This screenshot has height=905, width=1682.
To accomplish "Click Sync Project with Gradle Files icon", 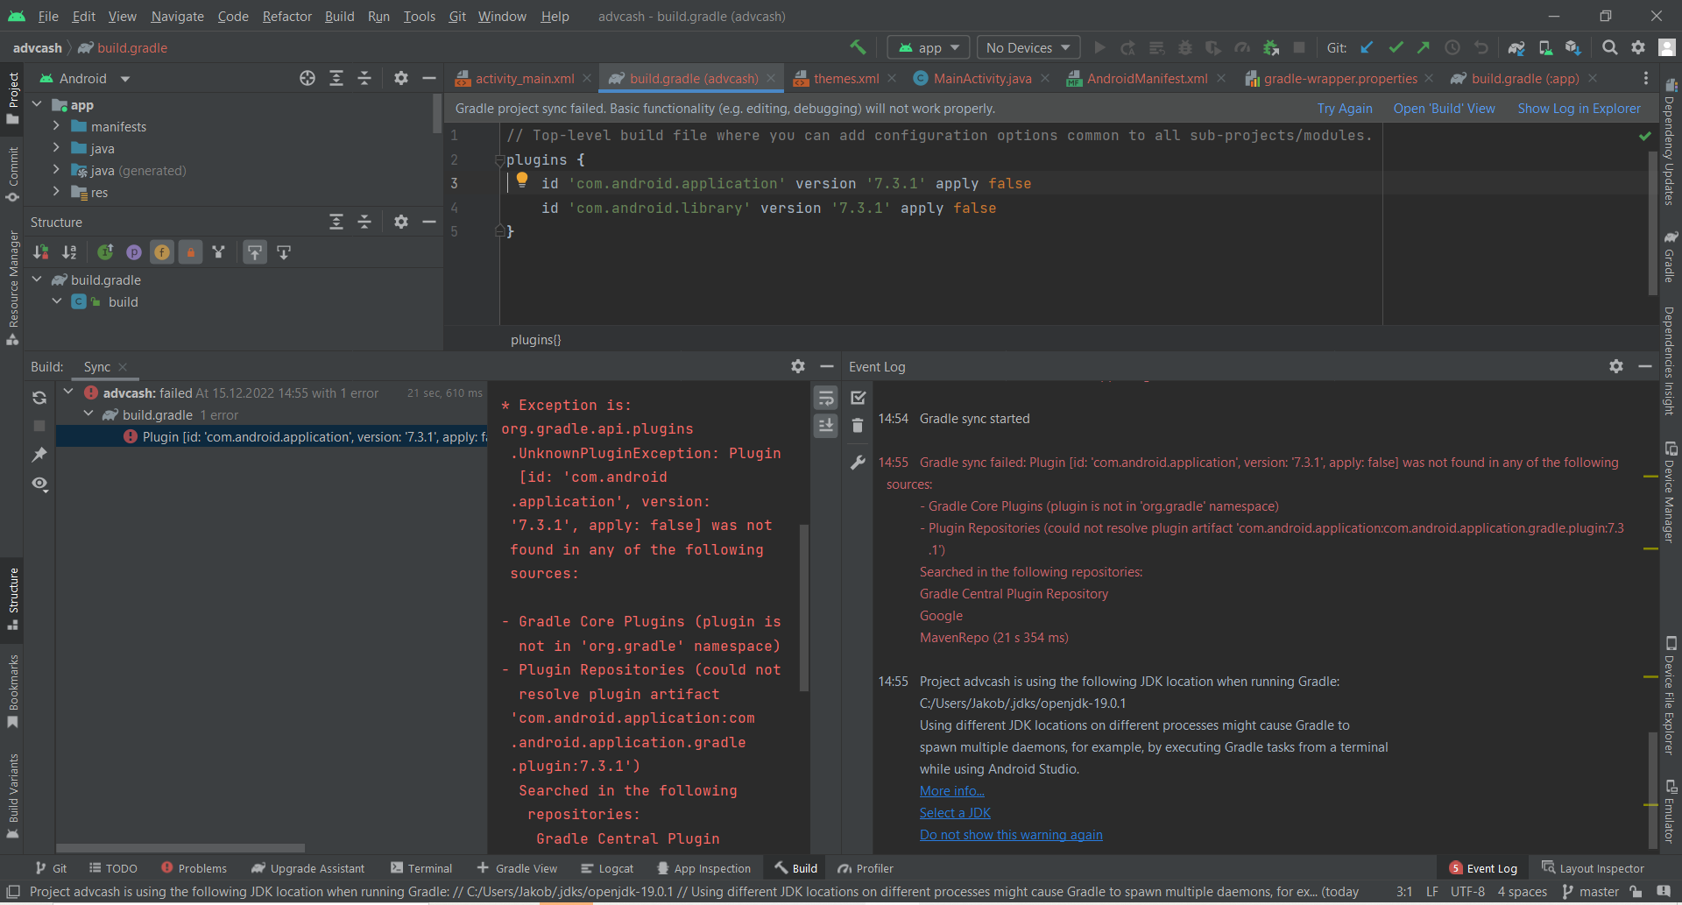I will tap(1516, 47).
